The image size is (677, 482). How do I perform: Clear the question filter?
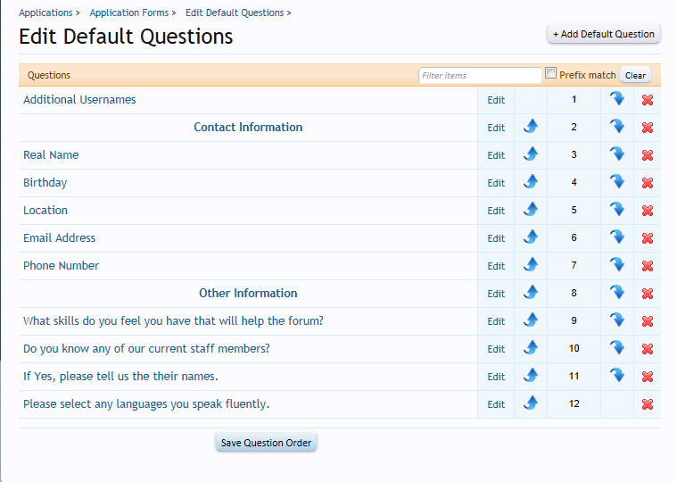tap(635, 76)
